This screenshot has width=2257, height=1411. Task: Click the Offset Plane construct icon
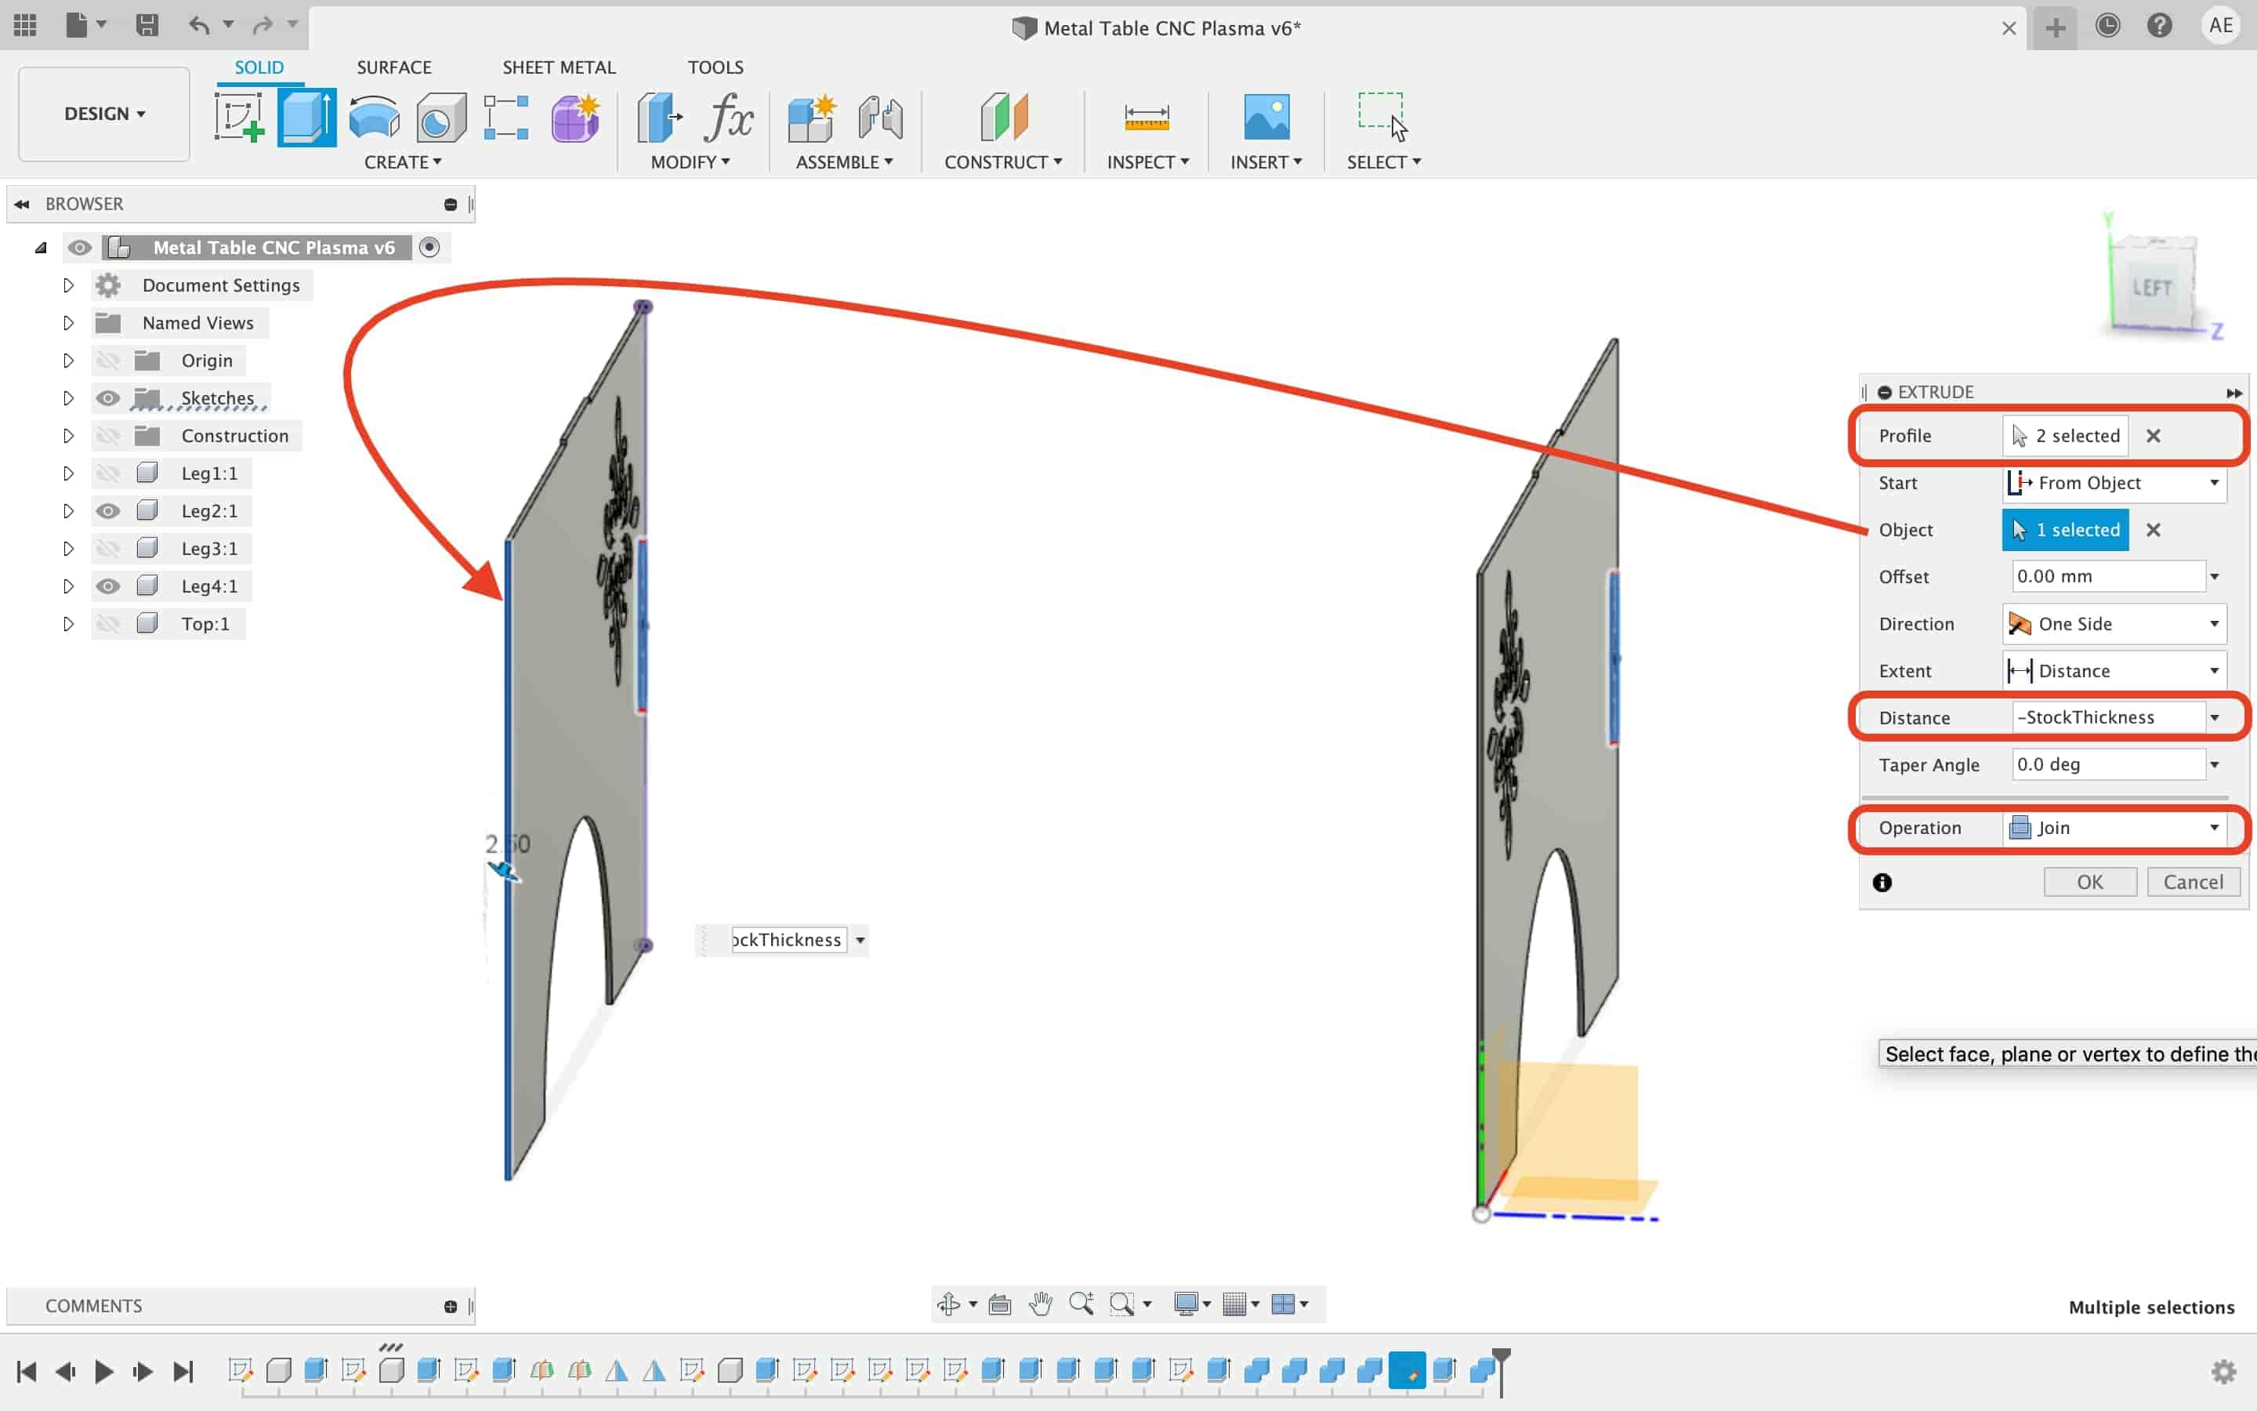1004,118
